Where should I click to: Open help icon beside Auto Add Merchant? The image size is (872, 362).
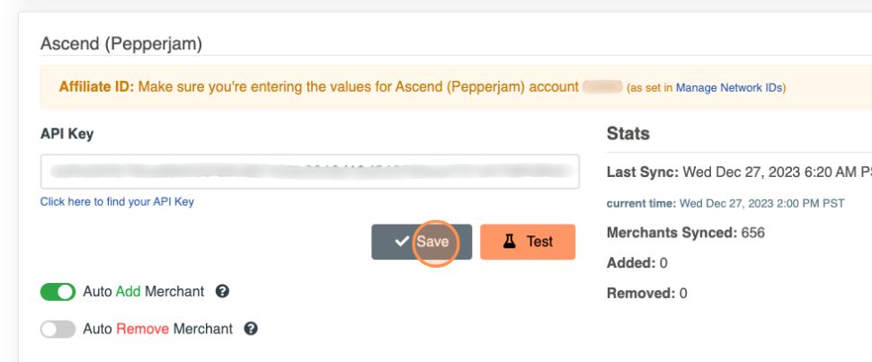click(223, 292)
